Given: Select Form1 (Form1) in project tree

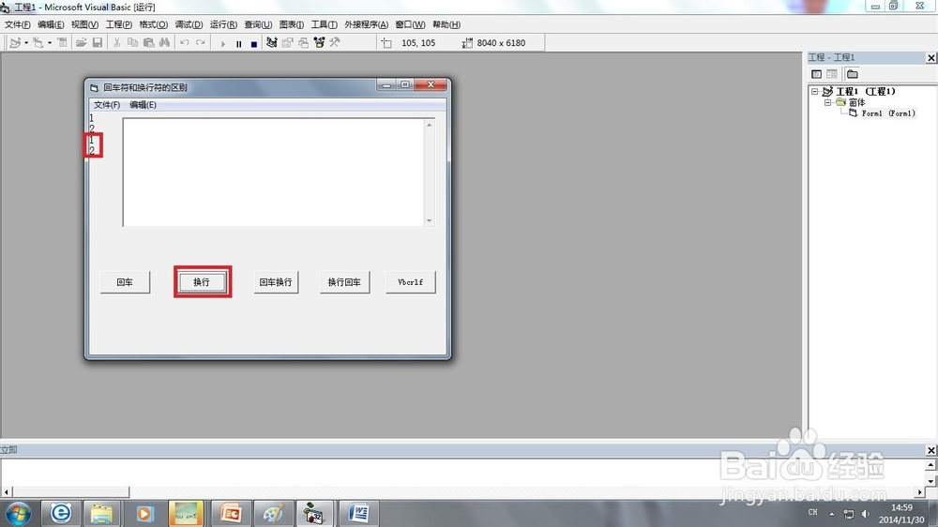Looking at the screenshot, I should pos(888,113).
